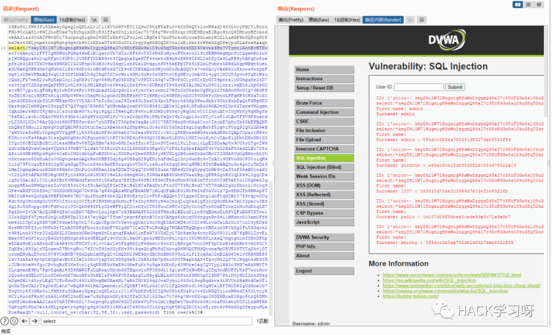Image resolution: width=552 pixels, height=335 pixels.
Task: Click Logout in DVWA sidebar
Action: point(324,271)
